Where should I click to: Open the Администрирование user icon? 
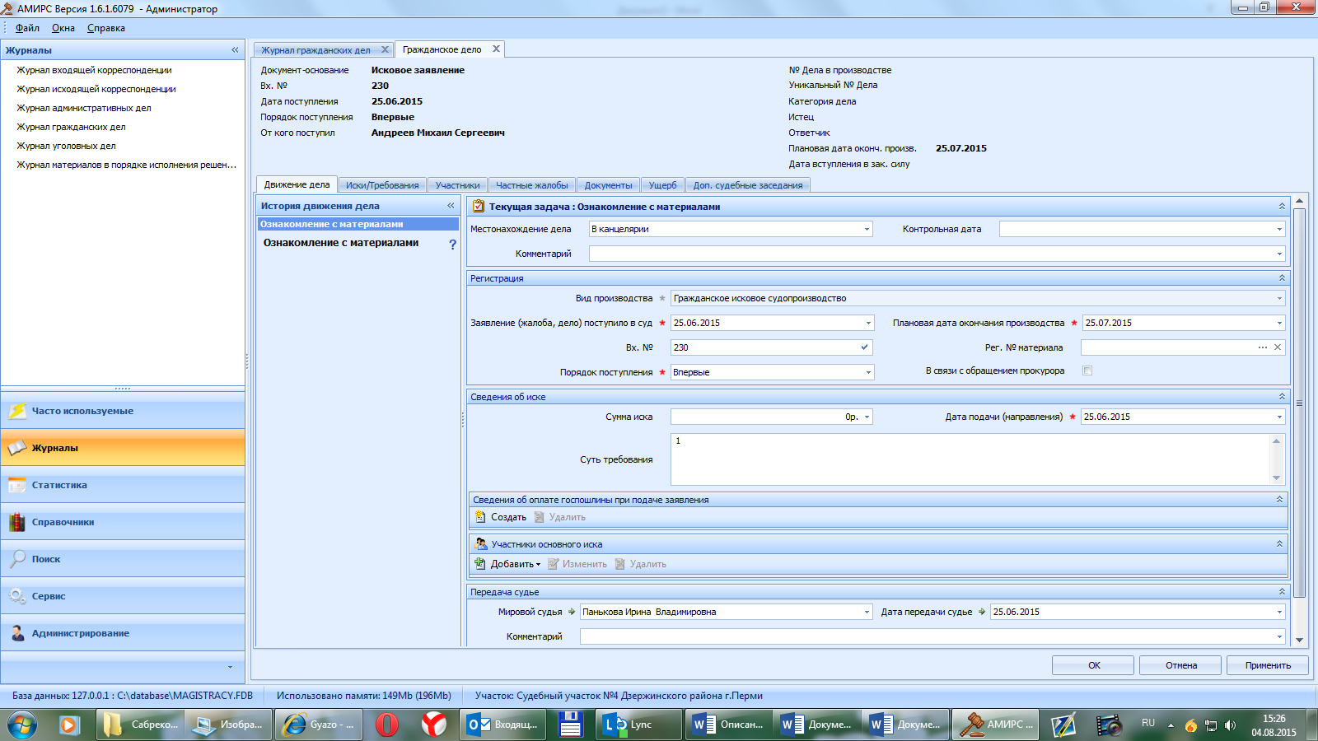pyautogui.click(x=16, y=633)
